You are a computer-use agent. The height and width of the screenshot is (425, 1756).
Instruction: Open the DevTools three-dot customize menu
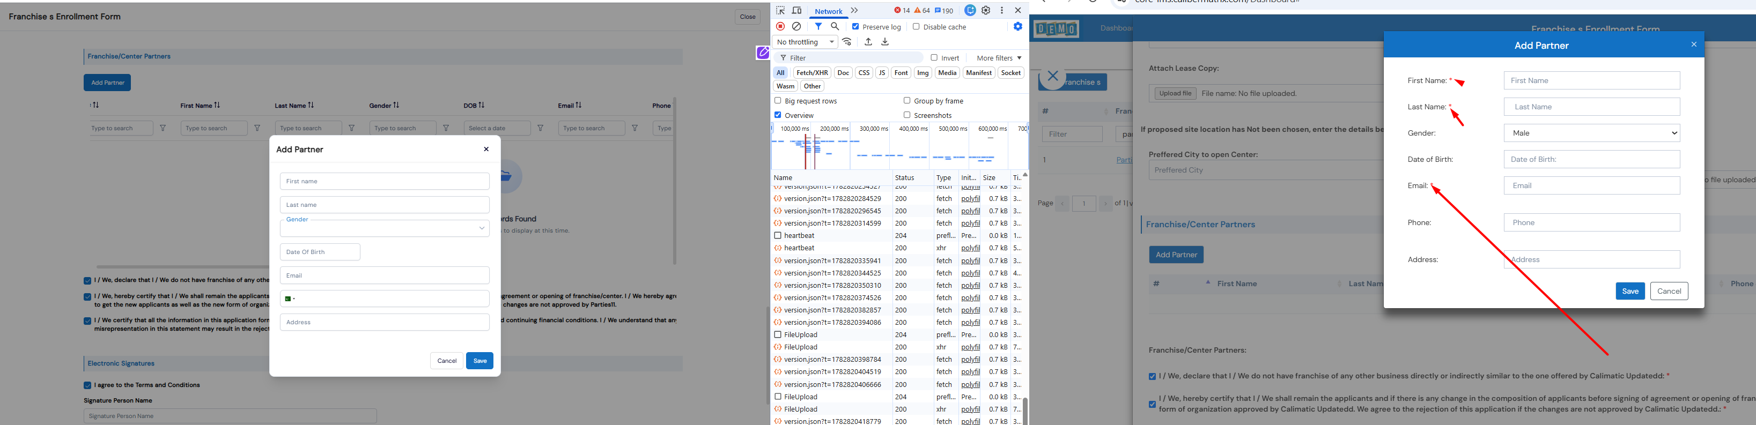pyautogui.click(x=1002, y=10)
